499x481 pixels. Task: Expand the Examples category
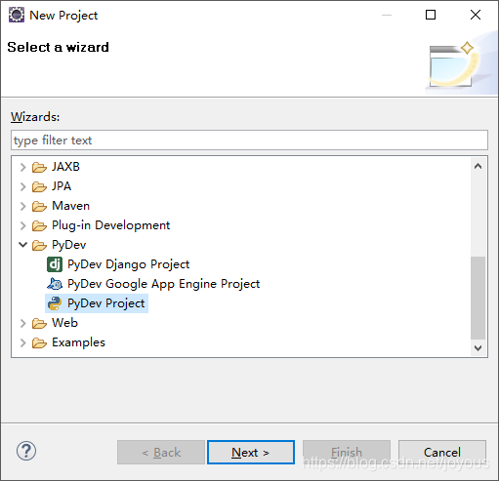(22, 342)
